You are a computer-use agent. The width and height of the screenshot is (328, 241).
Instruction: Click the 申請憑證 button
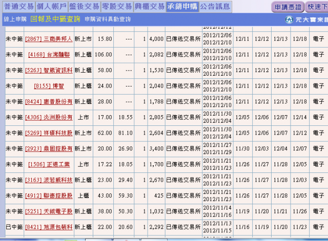288,7
